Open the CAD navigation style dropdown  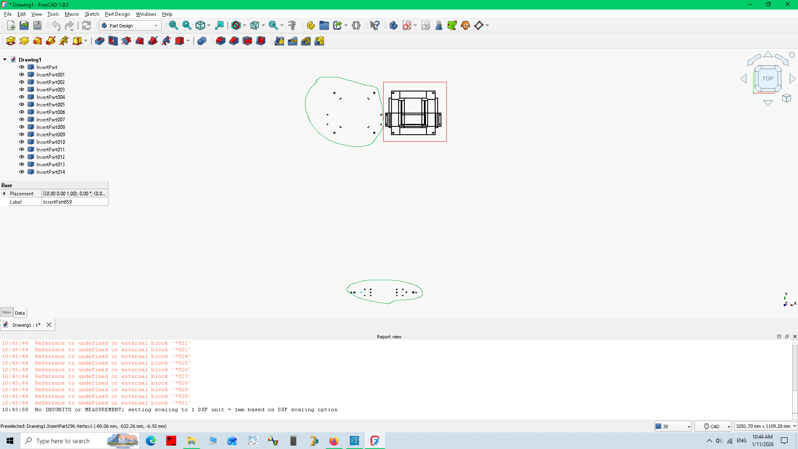(713, 426)
